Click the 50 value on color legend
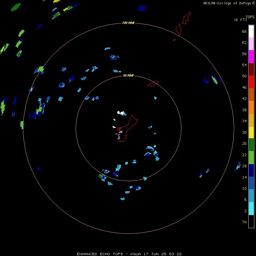 pos(244,76)
